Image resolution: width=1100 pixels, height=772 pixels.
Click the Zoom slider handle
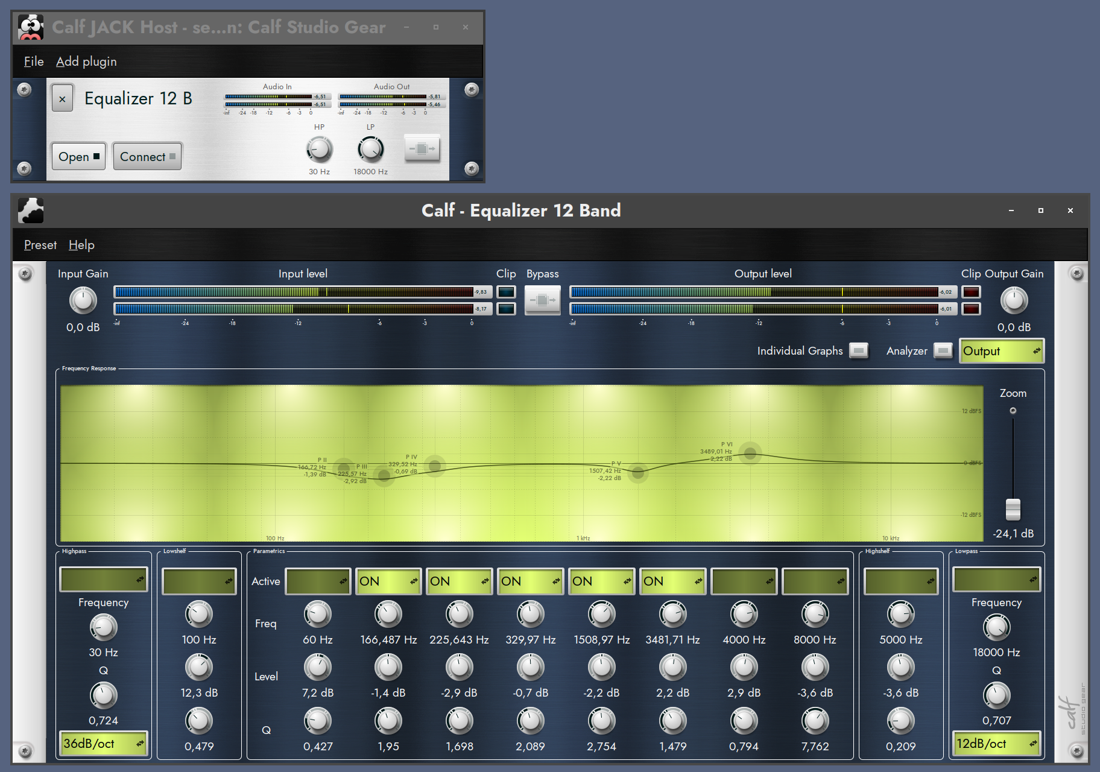tap(1013, 510)
